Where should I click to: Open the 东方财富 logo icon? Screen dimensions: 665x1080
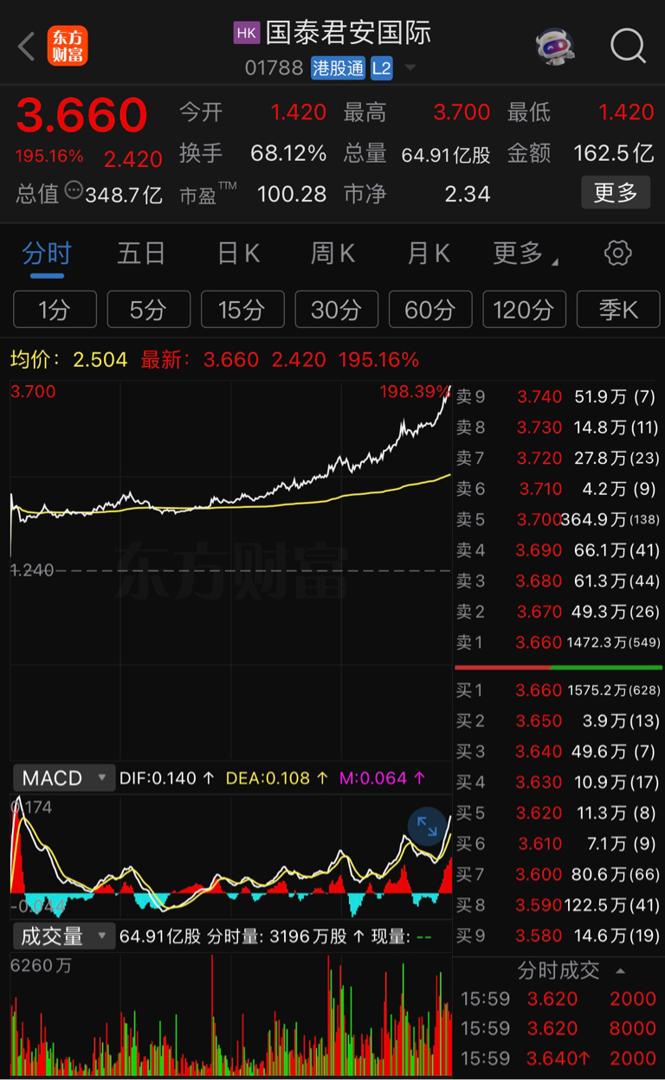69,46
